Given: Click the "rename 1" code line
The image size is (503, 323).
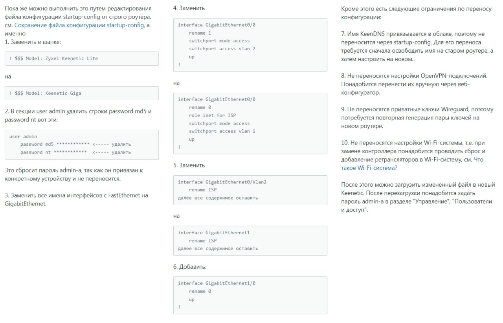Looking at the screenshot, I should tap(200, 33).
